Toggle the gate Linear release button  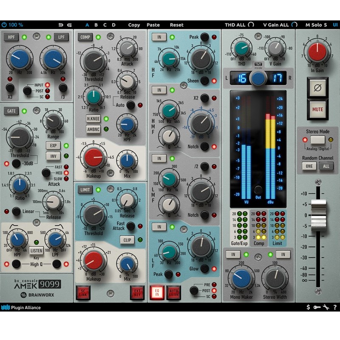(16, 211)
